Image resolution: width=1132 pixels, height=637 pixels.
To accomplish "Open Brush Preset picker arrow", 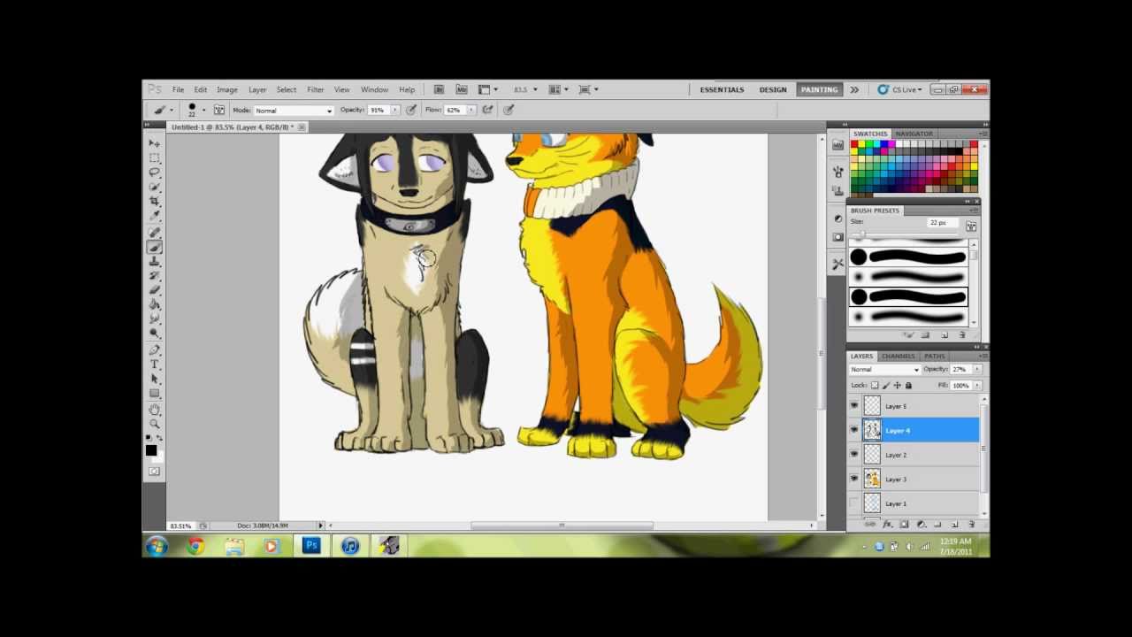I will [x=203, y=111].
